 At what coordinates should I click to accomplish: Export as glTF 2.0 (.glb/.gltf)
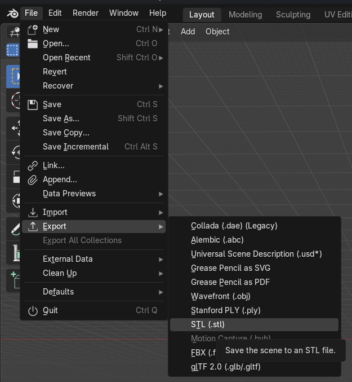coord(254,367)
